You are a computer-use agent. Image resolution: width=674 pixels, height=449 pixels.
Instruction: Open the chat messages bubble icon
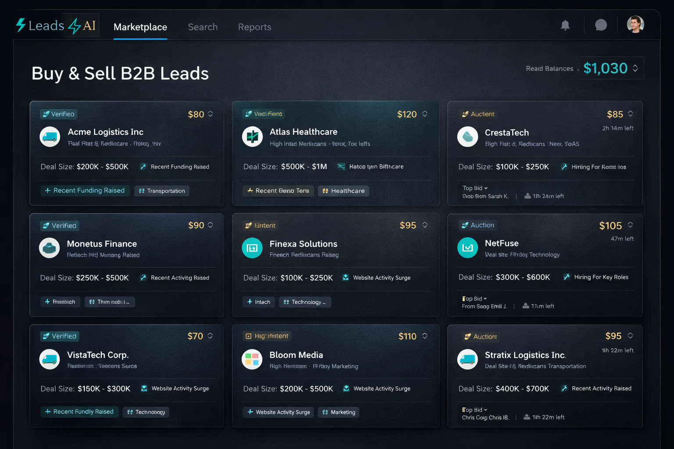coord(601,25)
